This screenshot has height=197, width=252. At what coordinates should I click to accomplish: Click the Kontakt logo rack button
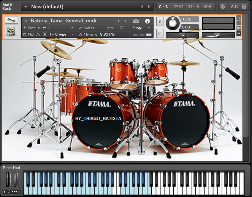(223, 7)
